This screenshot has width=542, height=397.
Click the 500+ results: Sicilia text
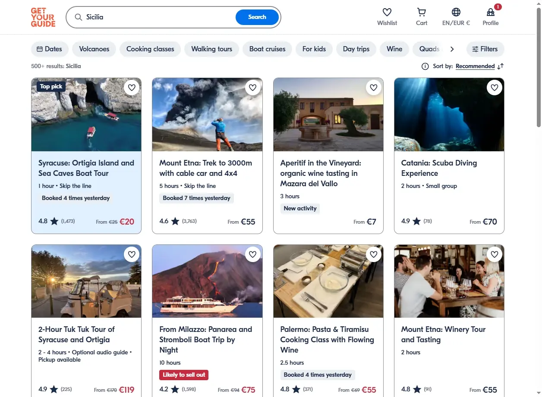click(56, 66)
